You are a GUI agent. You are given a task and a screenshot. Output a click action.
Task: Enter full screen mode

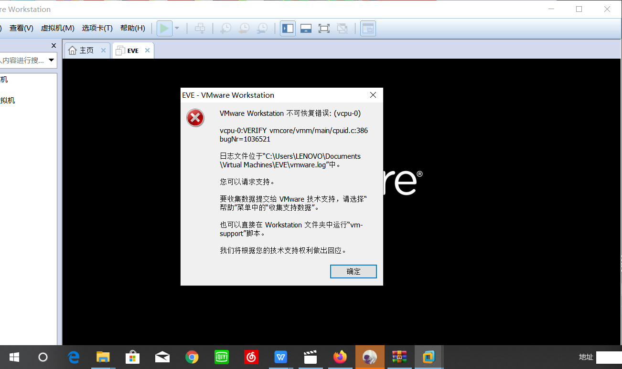324,28
